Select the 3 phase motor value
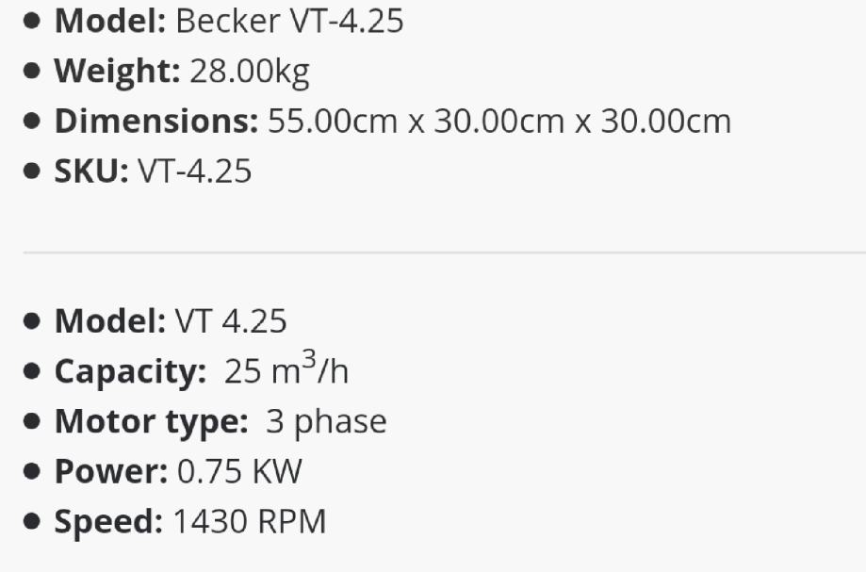 (x=326, y=421)
